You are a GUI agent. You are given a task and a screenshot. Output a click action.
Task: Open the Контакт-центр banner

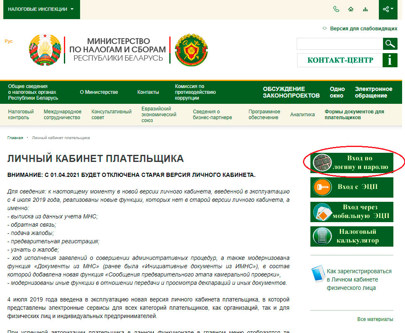tap(340, 60)
